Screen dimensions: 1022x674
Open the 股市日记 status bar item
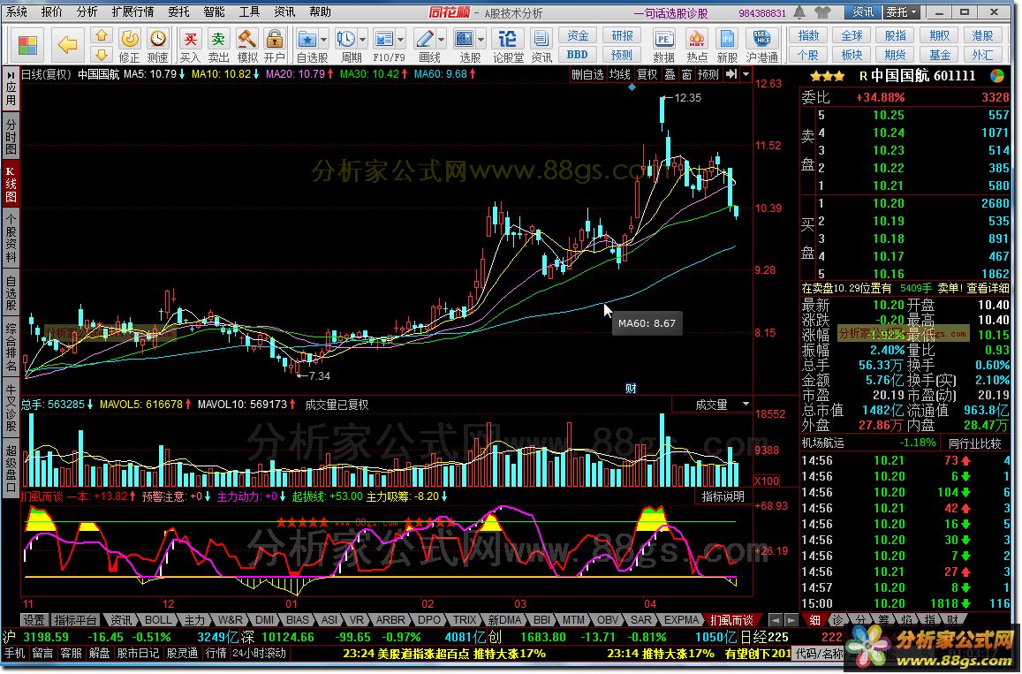[138, 653]
